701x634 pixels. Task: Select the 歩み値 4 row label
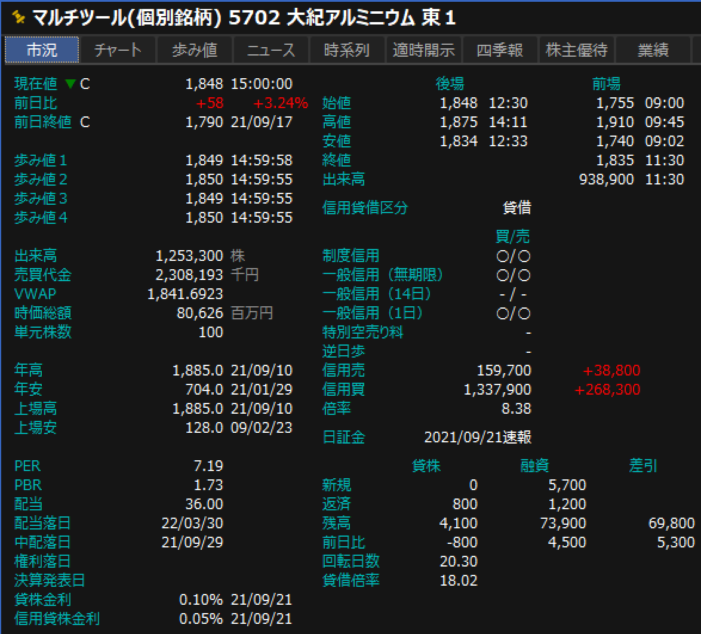(41, 217)
